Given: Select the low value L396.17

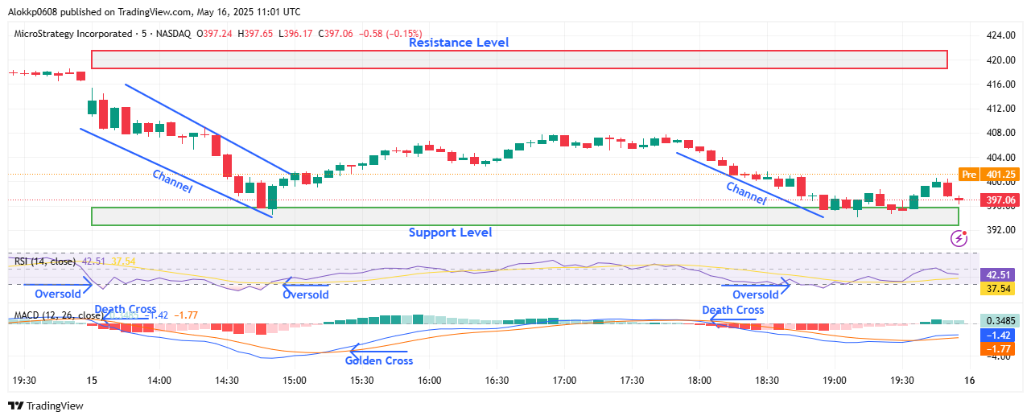Looking at the screenshot, I should (294, 34).
